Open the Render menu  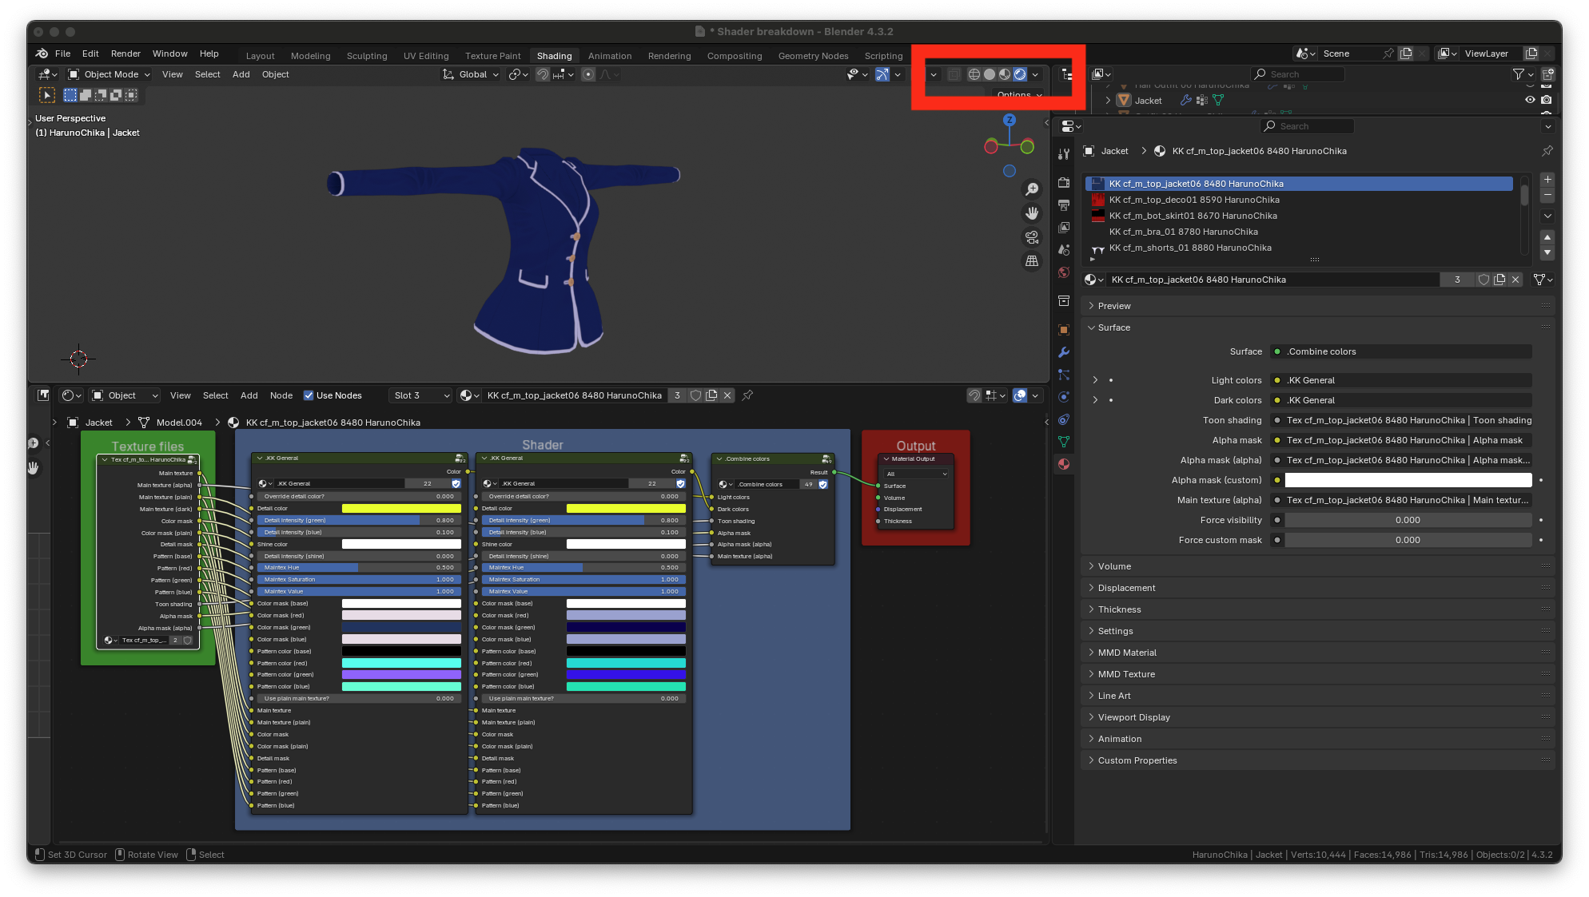(x=125, y=54)
